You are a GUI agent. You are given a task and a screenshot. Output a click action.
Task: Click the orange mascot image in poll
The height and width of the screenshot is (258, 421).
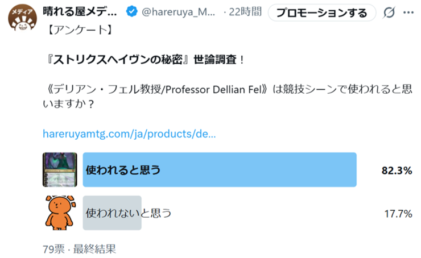coord(60,213)
